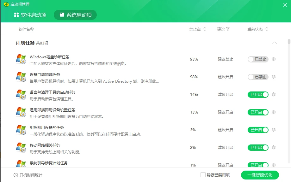Open the 系统启动项 tab
Viewport: 291px width, 182px height.
76,15
